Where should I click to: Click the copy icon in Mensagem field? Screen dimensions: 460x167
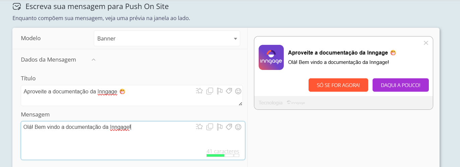tap(210, 127)
